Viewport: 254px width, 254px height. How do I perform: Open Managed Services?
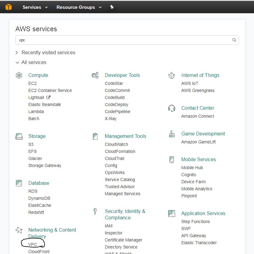[x=122, y=194]
